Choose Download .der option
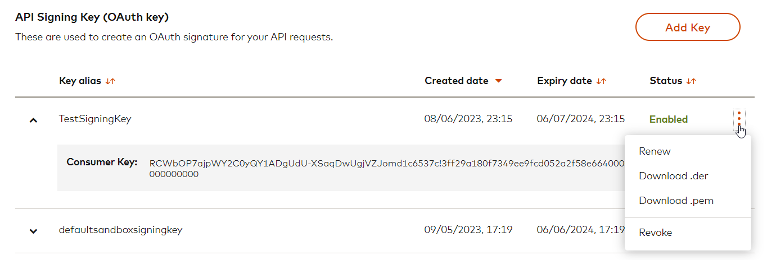This screenshot has width=767, height=260. click(x=673, y=176)
